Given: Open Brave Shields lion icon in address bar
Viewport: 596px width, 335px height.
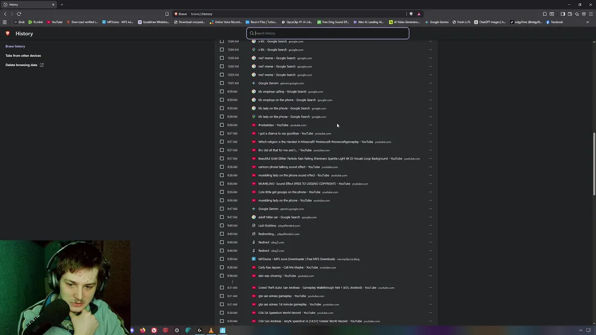Looking at the screenshot, I should point(411,14).
